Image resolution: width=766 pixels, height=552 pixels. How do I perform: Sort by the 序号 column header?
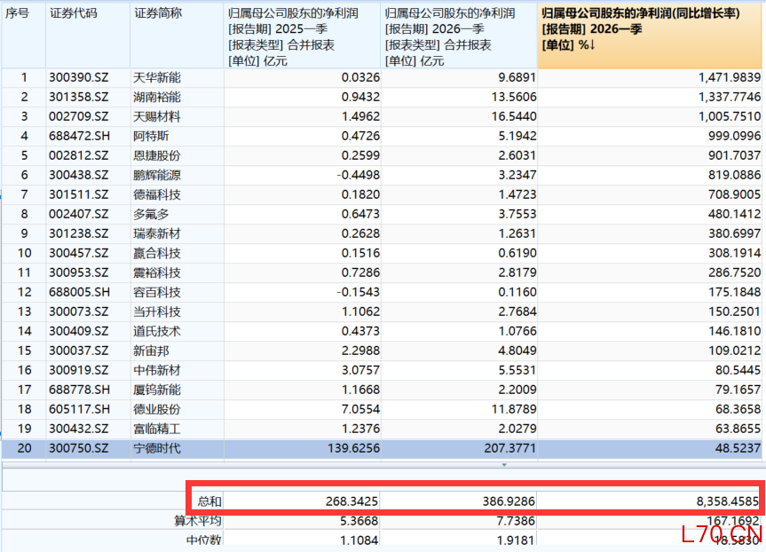[x=23, y=35]
